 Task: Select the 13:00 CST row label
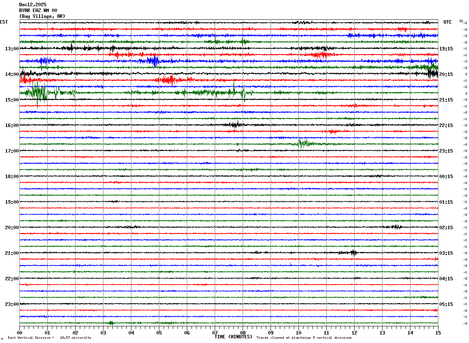12,49
